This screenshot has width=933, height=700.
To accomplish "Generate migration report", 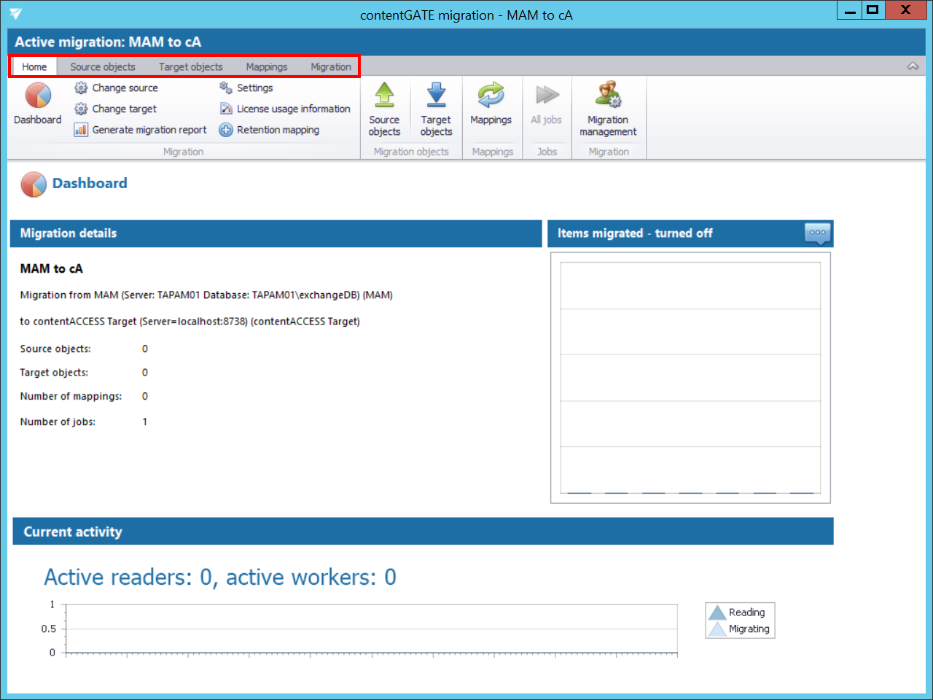I will click(x=149, y=130).
